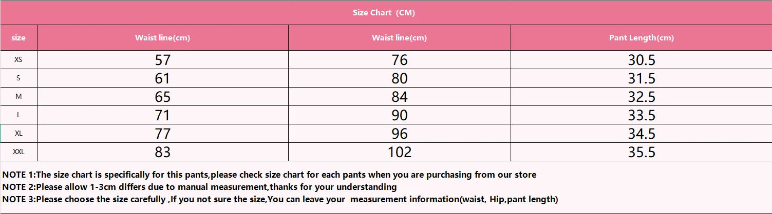
Task: Select the pant length cell 30.5
Action: coord(642,60)
